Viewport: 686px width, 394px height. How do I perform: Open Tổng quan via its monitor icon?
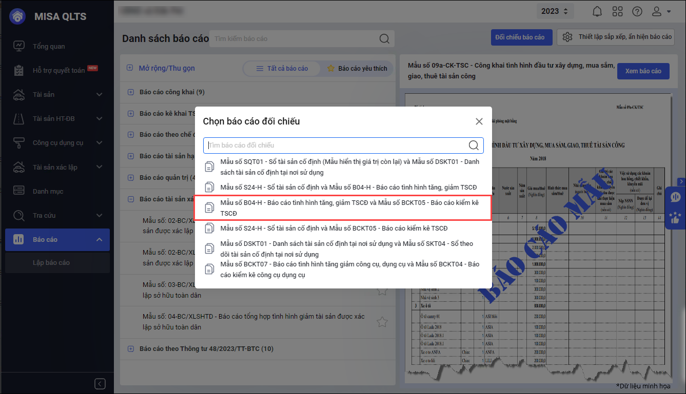(x=18, y=46)
